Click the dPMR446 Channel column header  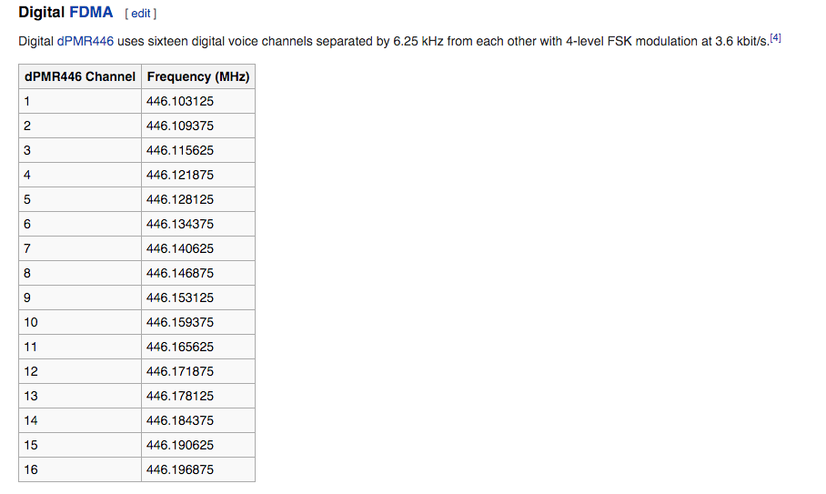click(80, 76)
